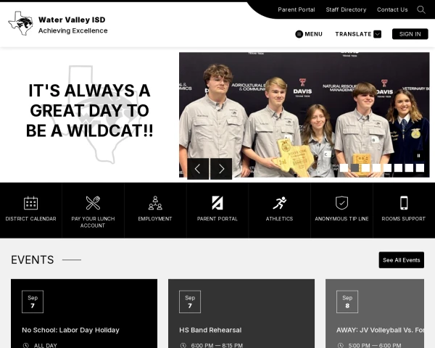This screenshot has width=435, height=348.
Task: Click the Athletics running figure icon
Action: click(x=279, y=203)
